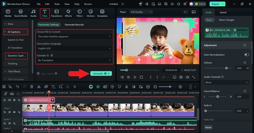Viewport: 254px width, 133px height.
Task: Toggle Auto Normalization switch
Action: (x=247, y=54)
